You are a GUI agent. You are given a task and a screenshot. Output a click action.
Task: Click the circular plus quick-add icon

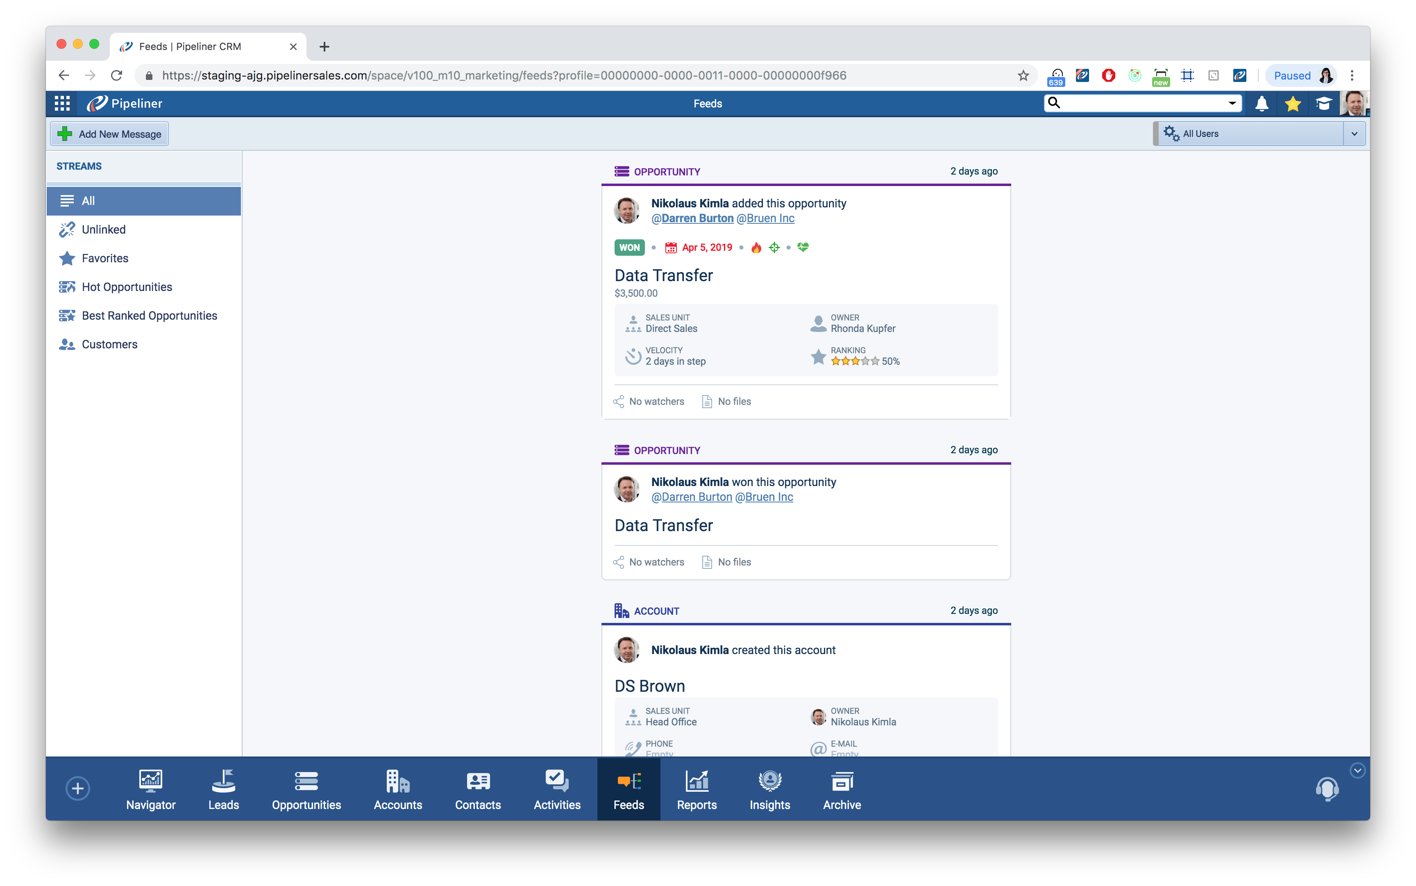tap(78, 788)
